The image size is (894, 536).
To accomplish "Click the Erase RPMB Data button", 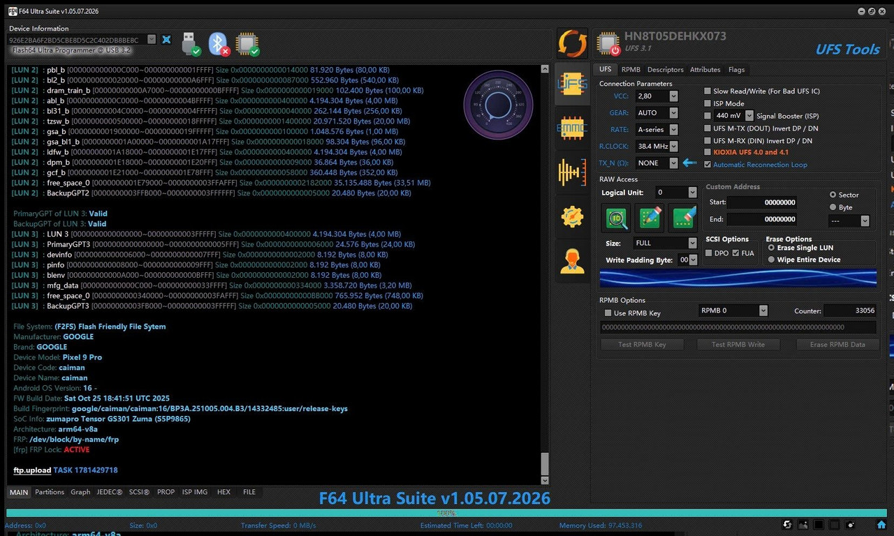I will click(837, 344).
